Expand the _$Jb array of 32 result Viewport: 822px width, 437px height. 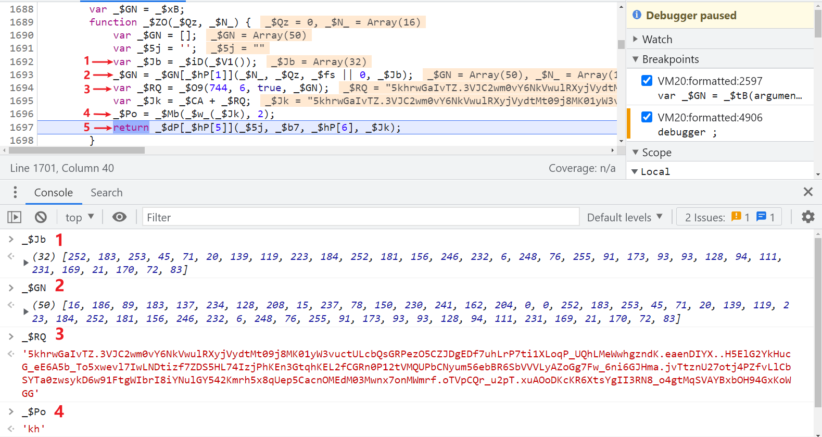pos(26,263)
